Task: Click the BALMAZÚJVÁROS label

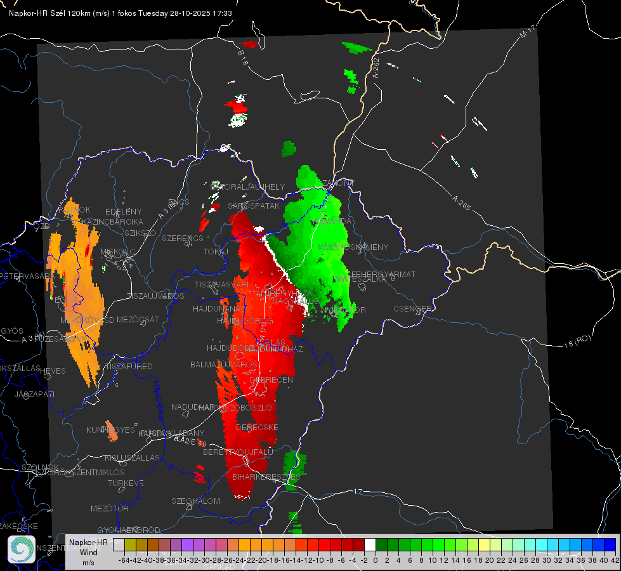Action: 224,364
